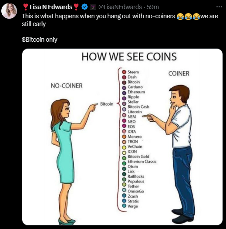This screenshot has width=226, height=229.
Task: Click the red dot beside Steem
Action: (x=124, y=72)
